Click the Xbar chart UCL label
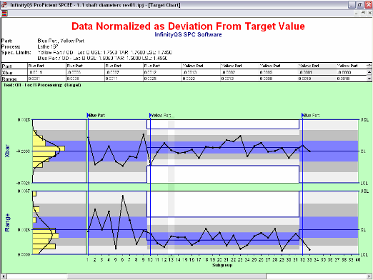 (x=364, y=120)
